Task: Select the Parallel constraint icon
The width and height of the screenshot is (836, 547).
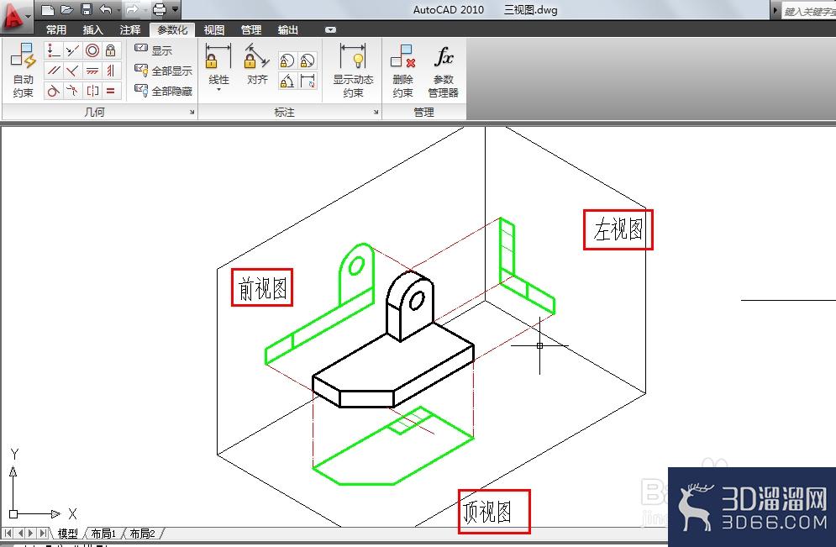Action: pyautogui.click(x=53, y=71)
